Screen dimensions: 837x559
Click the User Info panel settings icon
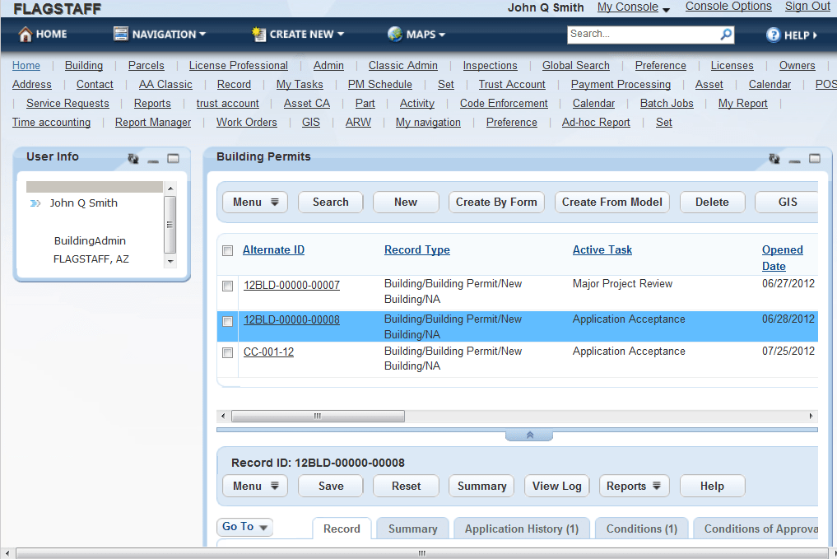coord(133,158)
